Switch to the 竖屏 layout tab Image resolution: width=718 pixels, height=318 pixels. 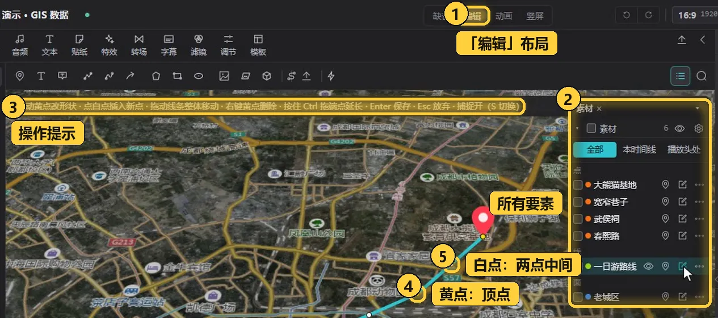click(x=535, y=16)
